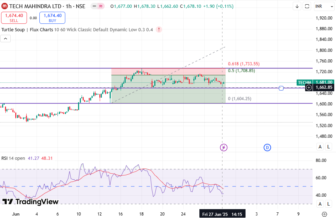Open the TECH MAHINDRA LTD symbol title
Viewport: 336px width, 218px height.
(x=47, y=6)
